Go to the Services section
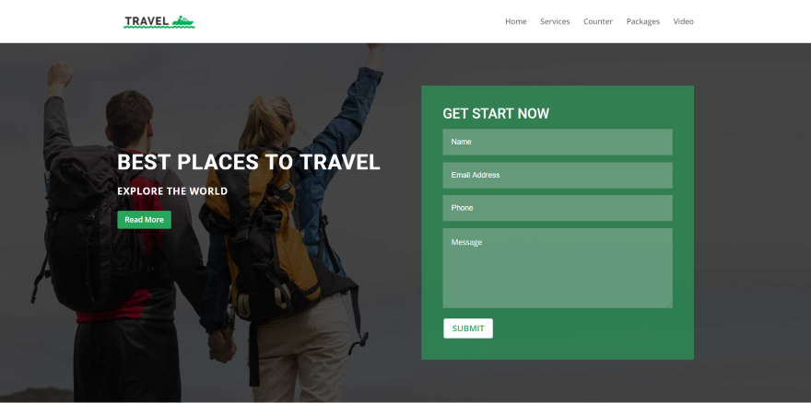Image resolution: width=811 pixels, height=403 pixels. coord(555,21)
